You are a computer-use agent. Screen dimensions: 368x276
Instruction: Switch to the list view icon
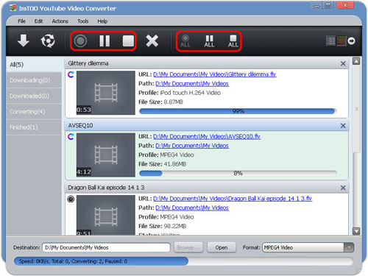330,41
